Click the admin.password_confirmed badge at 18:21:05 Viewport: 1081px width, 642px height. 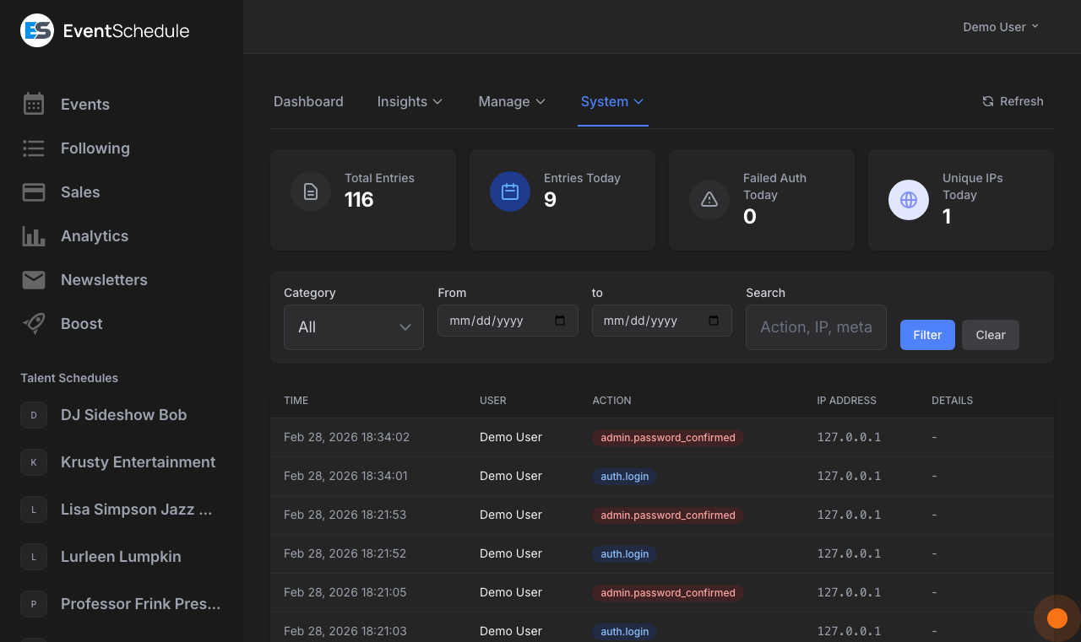(668, 593)
